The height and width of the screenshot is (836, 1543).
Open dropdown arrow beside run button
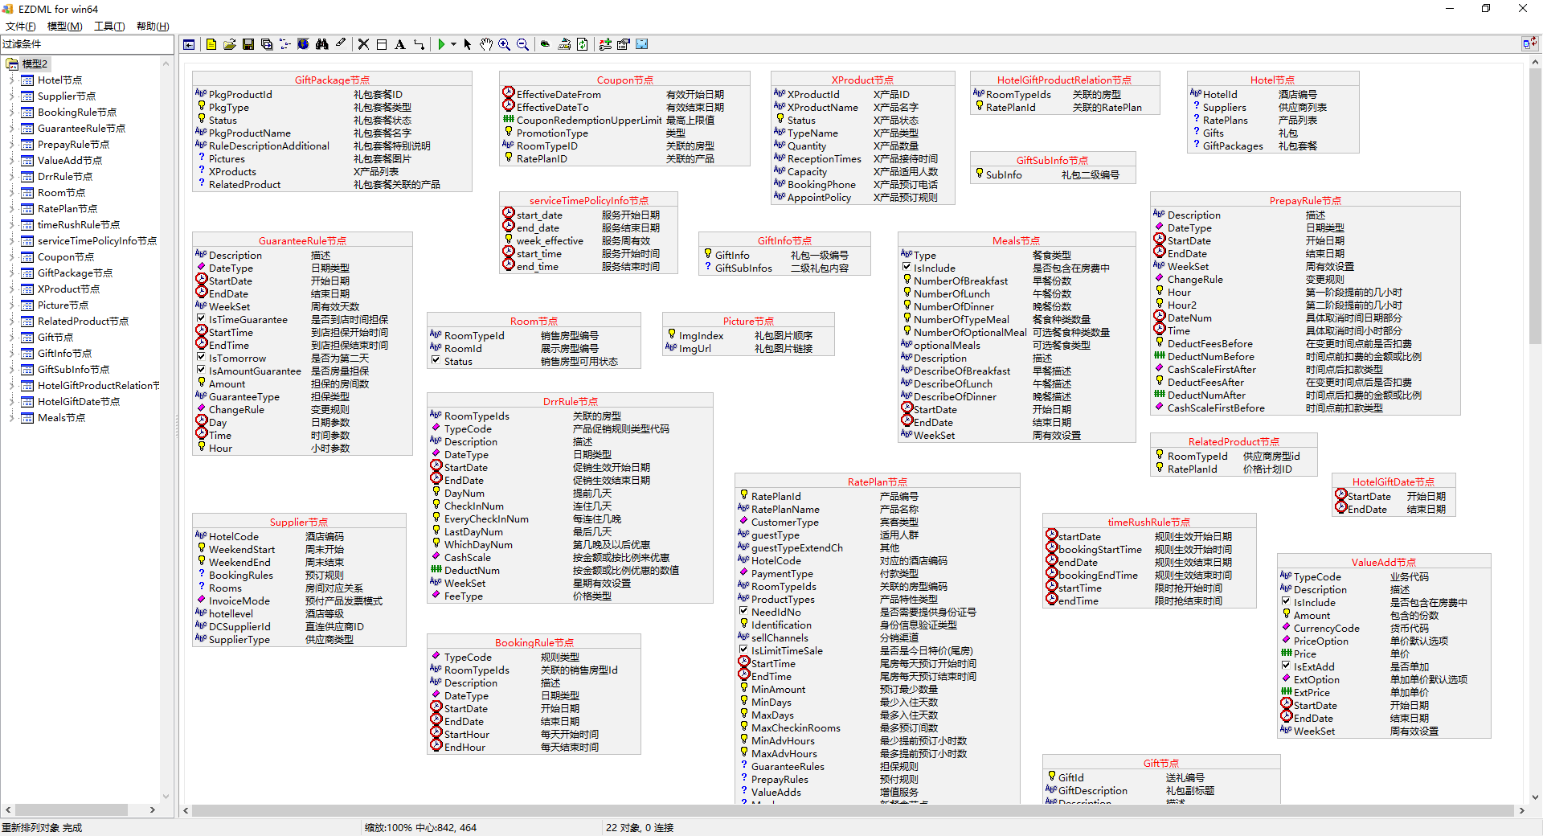(x=454, y=44)
